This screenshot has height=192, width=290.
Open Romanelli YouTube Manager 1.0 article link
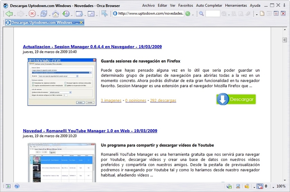pyautogui.click(x=90, y=131)
